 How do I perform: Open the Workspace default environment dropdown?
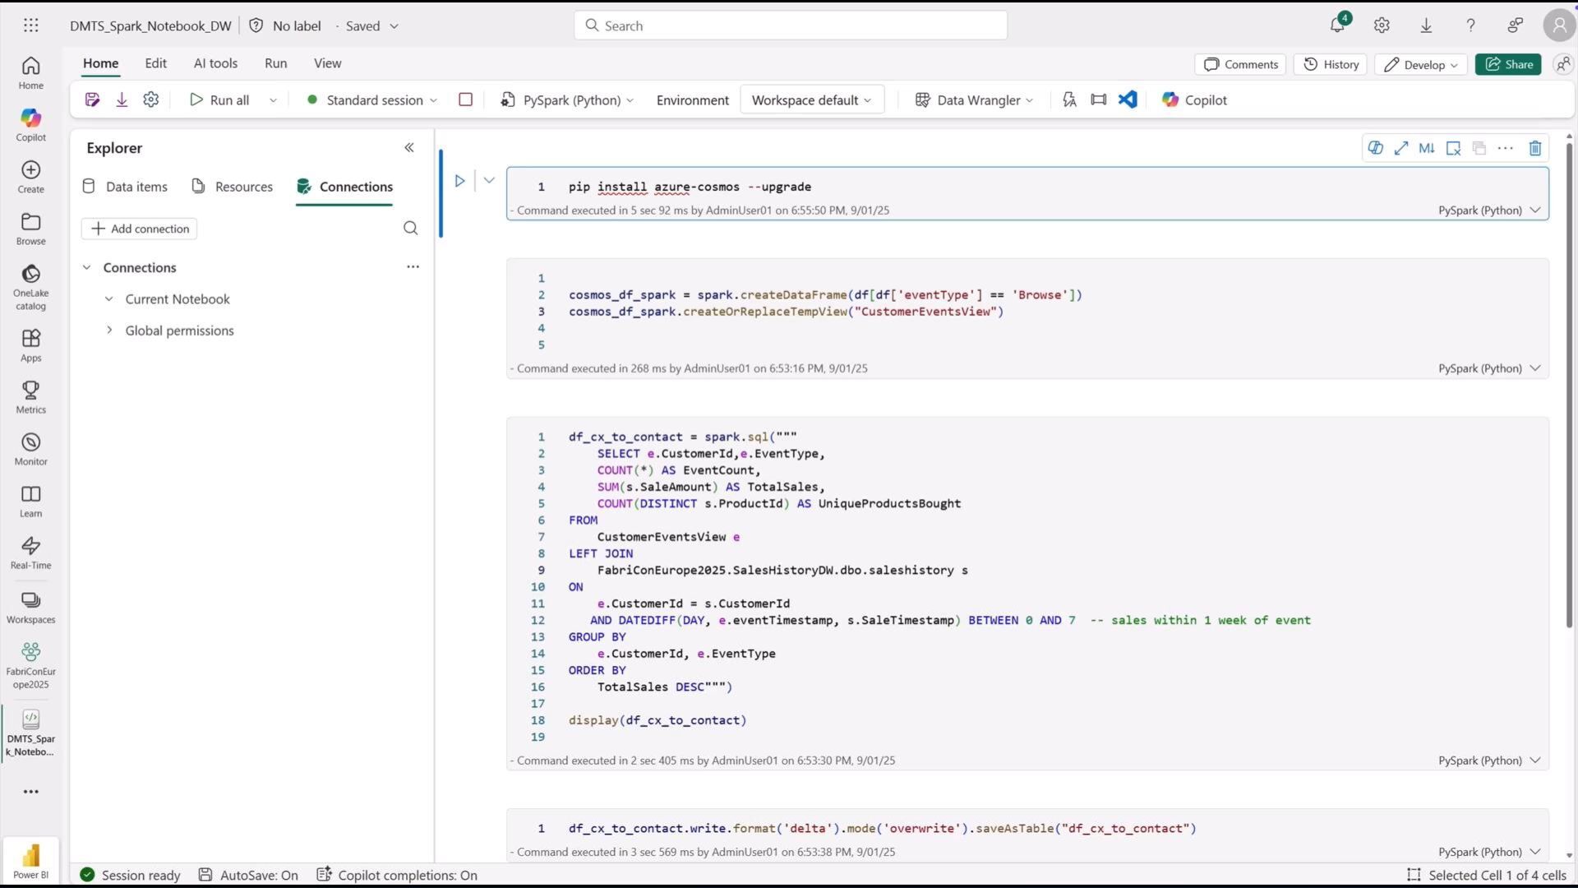811,99
